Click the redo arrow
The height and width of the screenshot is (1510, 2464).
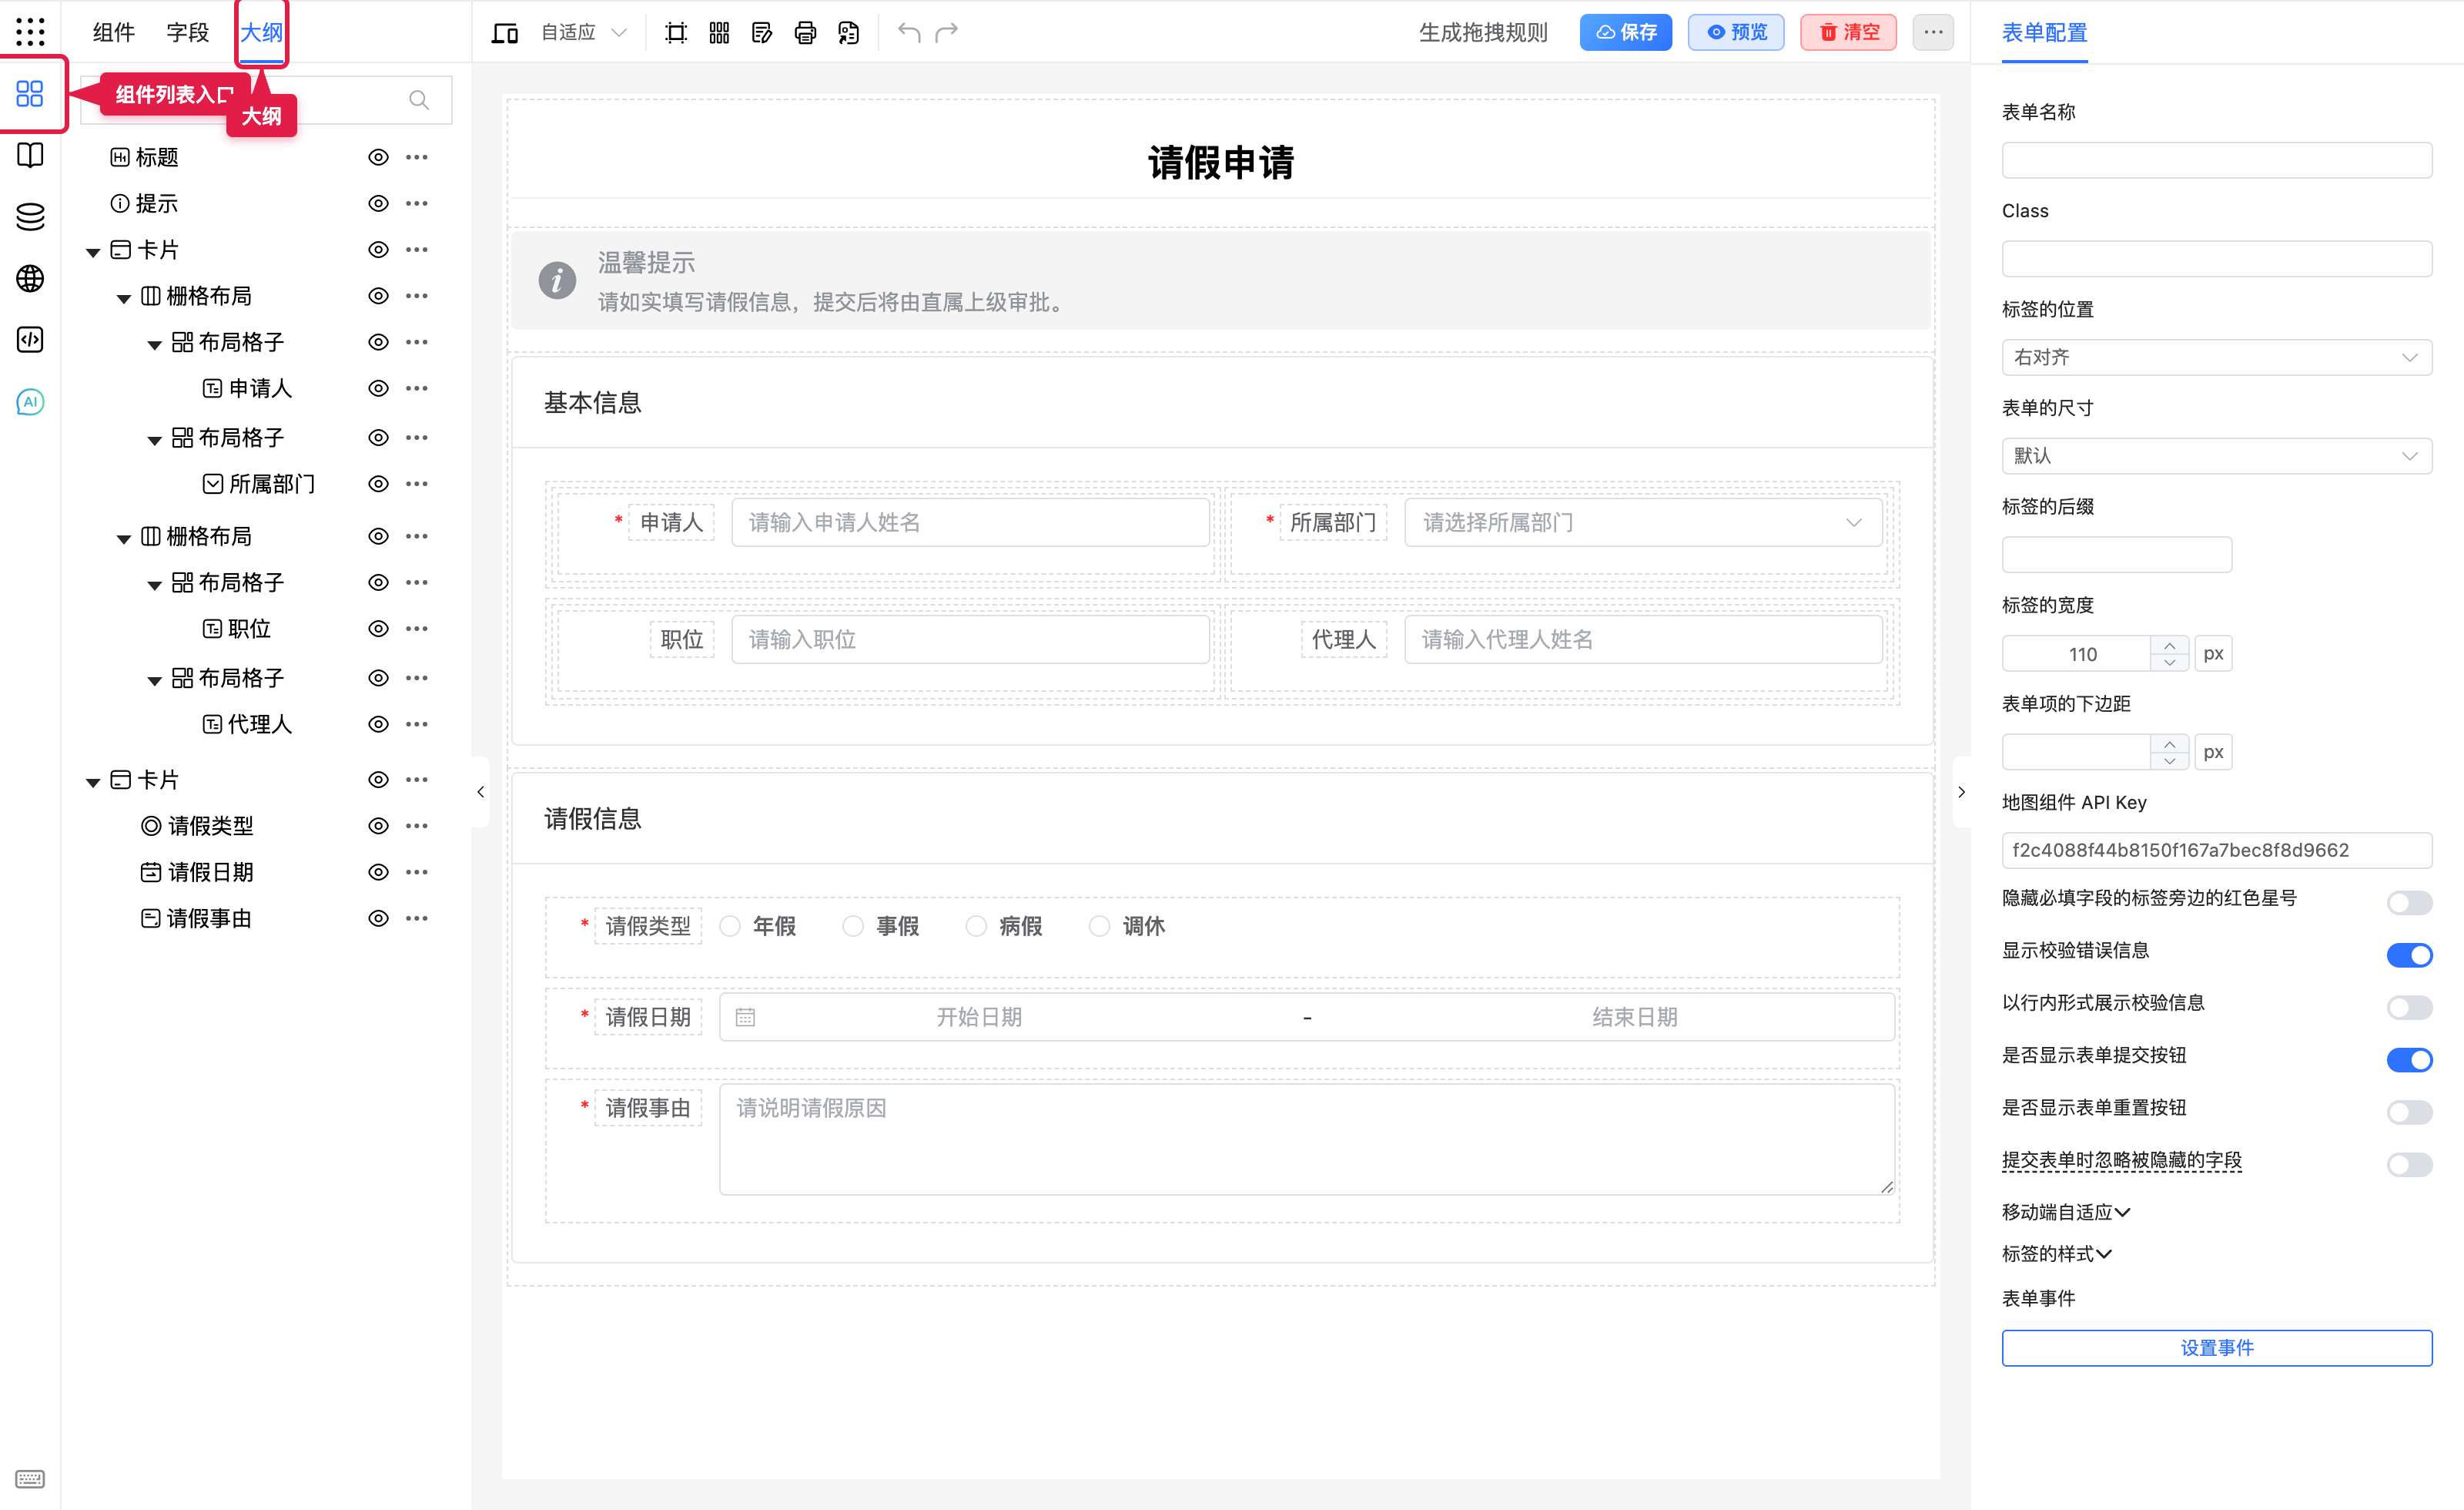(946, 33)
